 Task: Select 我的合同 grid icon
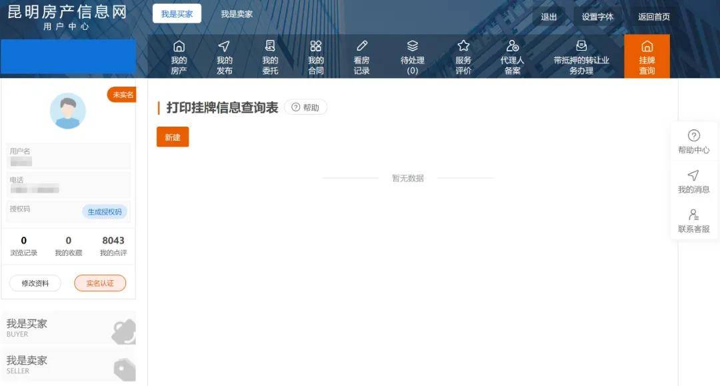pos(315,46)
